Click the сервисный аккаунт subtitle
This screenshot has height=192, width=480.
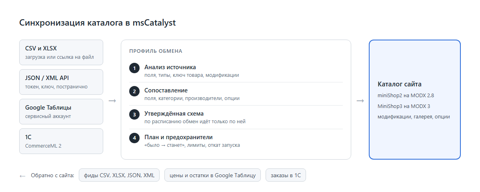tap(48, 116)
